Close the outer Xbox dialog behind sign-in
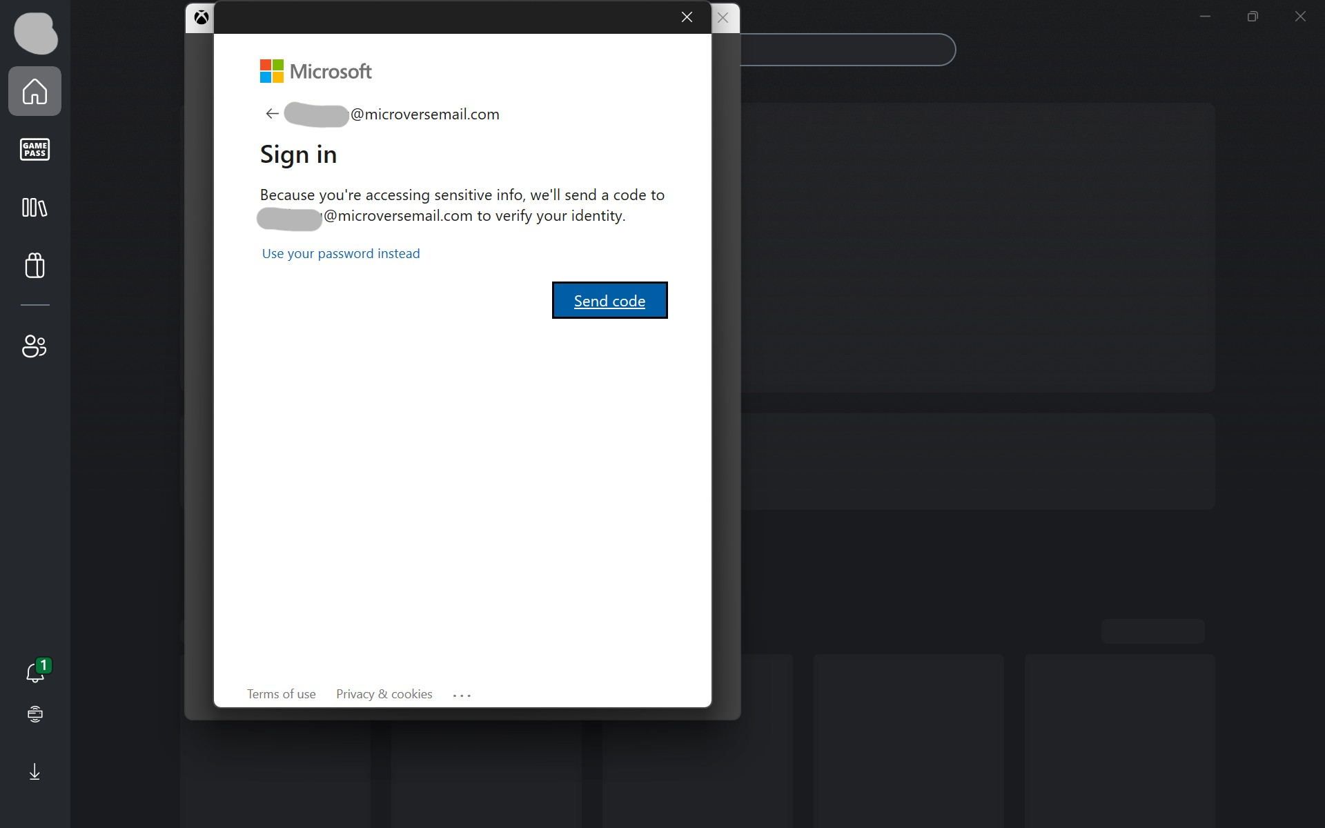This screenshot has height=828, width=1325. pos(723,18)
